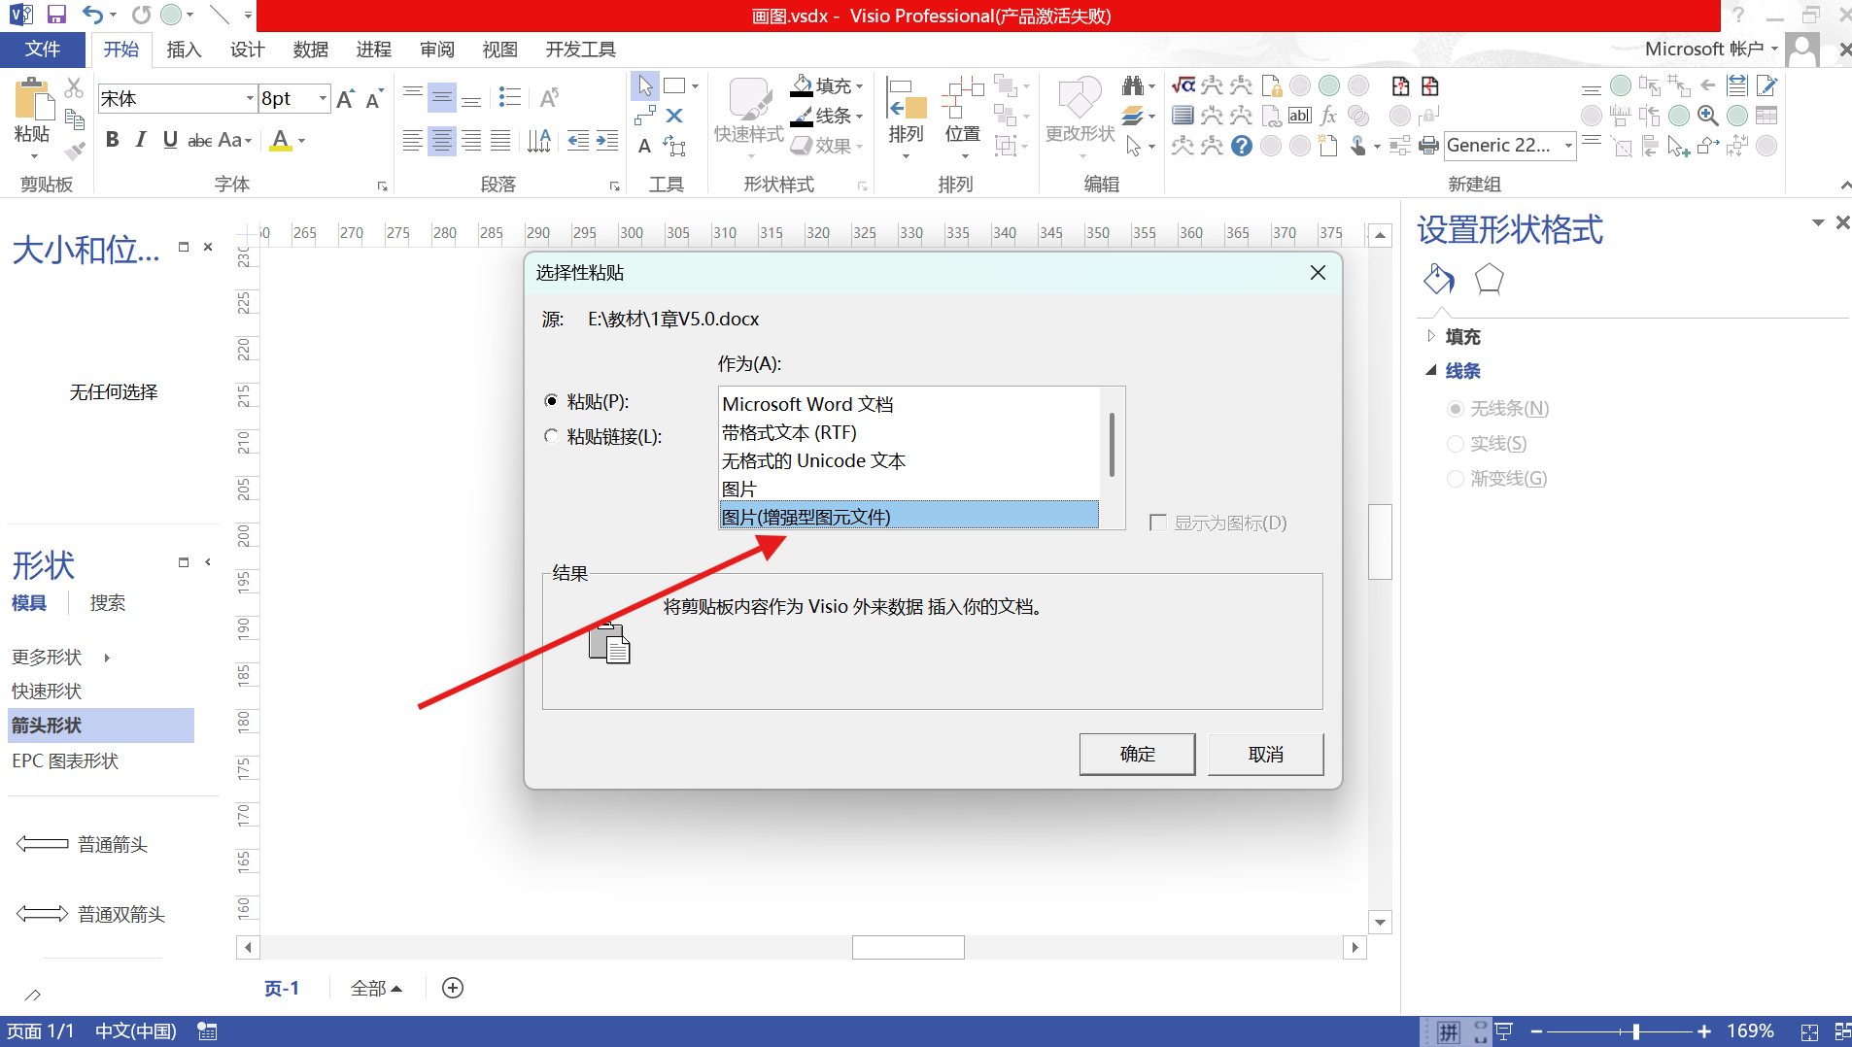The image size is (1852, 1047).
Task: Switch to the Design ribbon tab
Action: 247,50
